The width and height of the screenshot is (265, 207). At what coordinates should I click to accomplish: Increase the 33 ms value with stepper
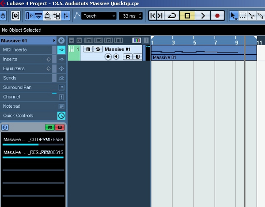(x=140, y=14)
